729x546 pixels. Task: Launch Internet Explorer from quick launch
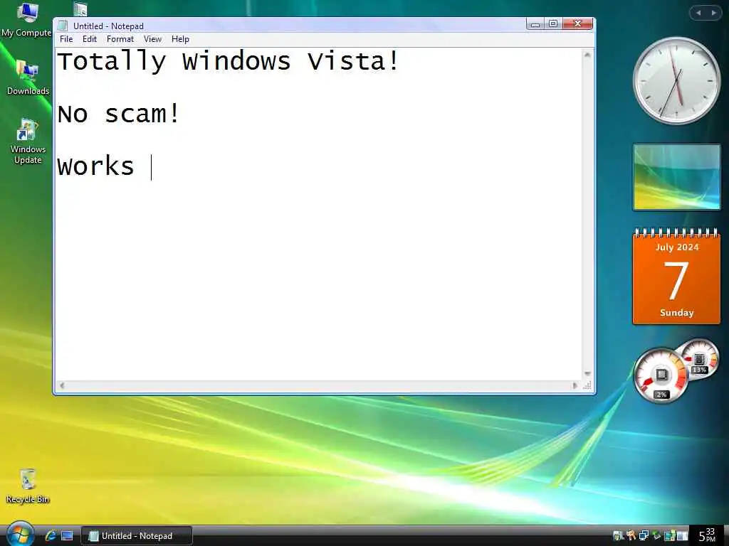(51, 536)
